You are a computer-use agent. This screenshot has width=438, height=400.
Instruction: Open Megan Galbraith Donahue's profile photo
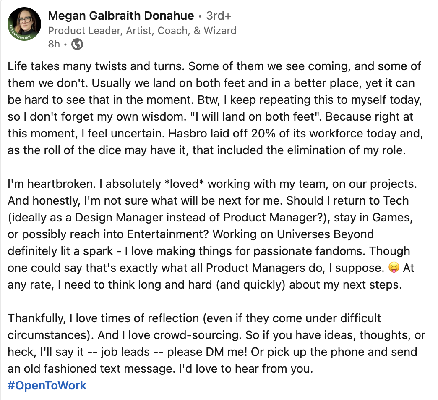pos(24,24)
